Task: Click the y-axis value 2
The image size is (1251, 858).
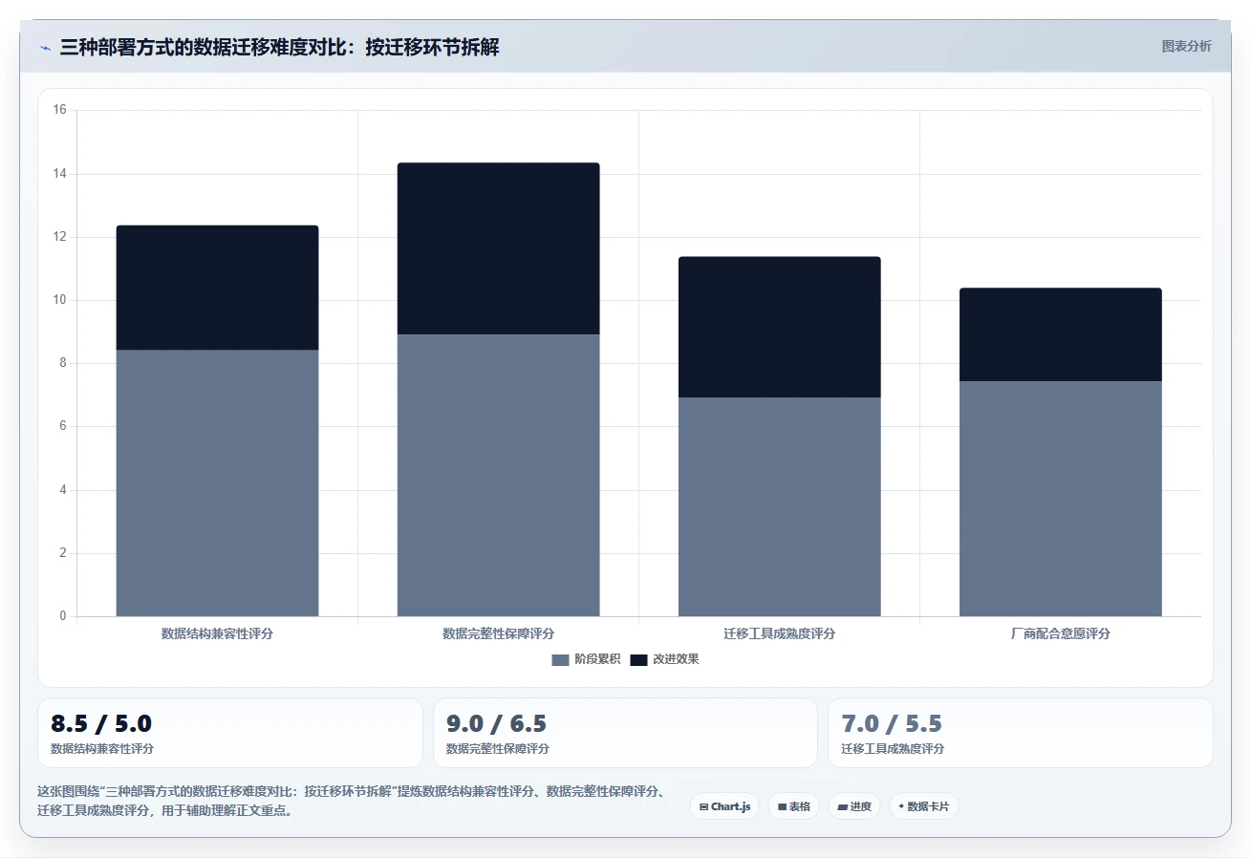Action: point(63,553)
